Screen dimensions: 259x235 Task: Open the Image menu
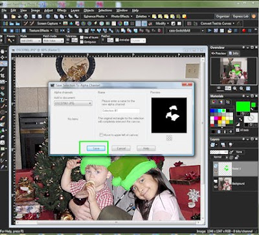tap(35, 10)
